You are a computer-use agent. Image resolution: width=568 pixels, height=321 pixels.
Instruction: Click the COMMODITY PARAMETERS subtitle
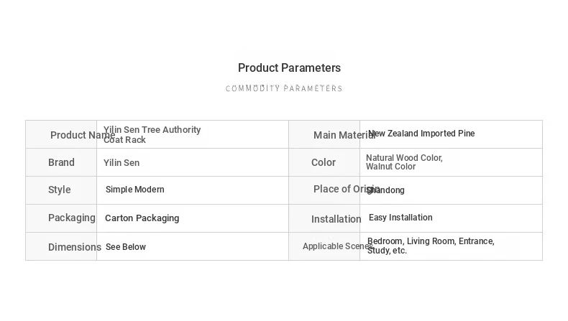(x=283, y=88)
